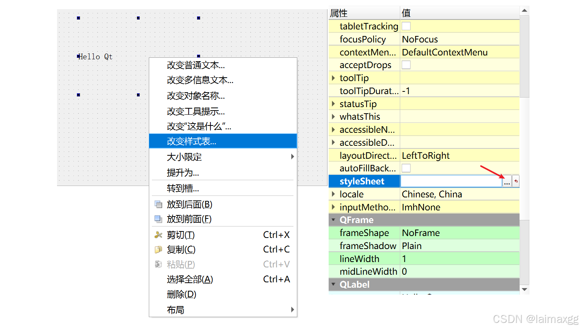Click the toolTipDuration value -1

(406, 91)
